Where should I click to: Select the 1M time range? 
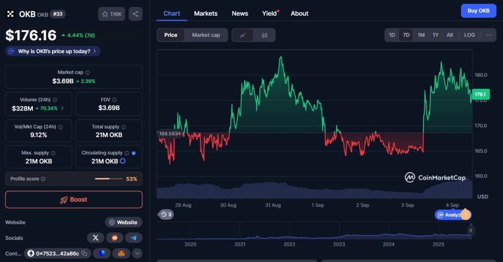point(421,35)
